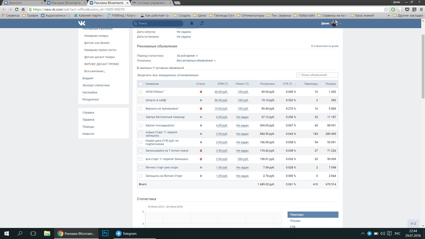
Task: Open Telegram from the taskbar
Action: click(126, 233)
